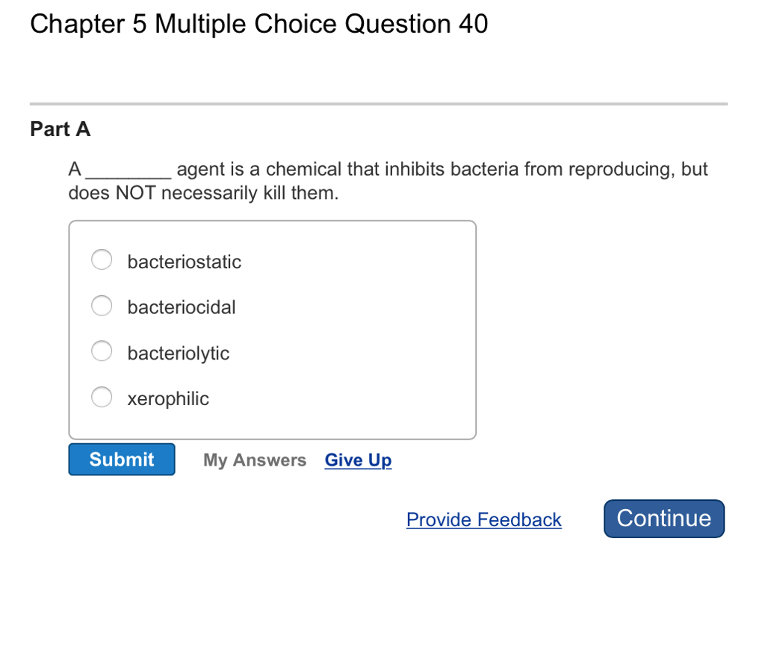
Task: Give up on this question
Action: pos(358,460)
